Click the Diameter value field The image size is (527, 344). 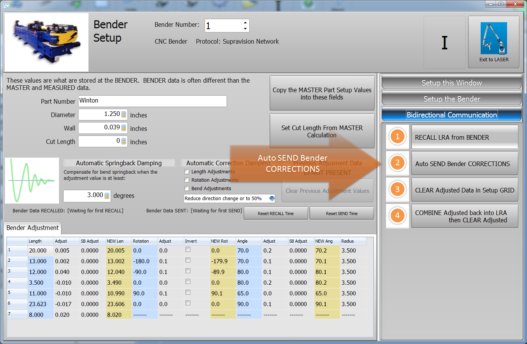pos(103,114)
